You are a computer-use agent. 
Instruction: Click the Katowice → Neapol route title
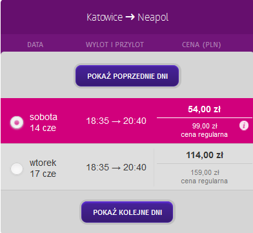click(127, 17)
